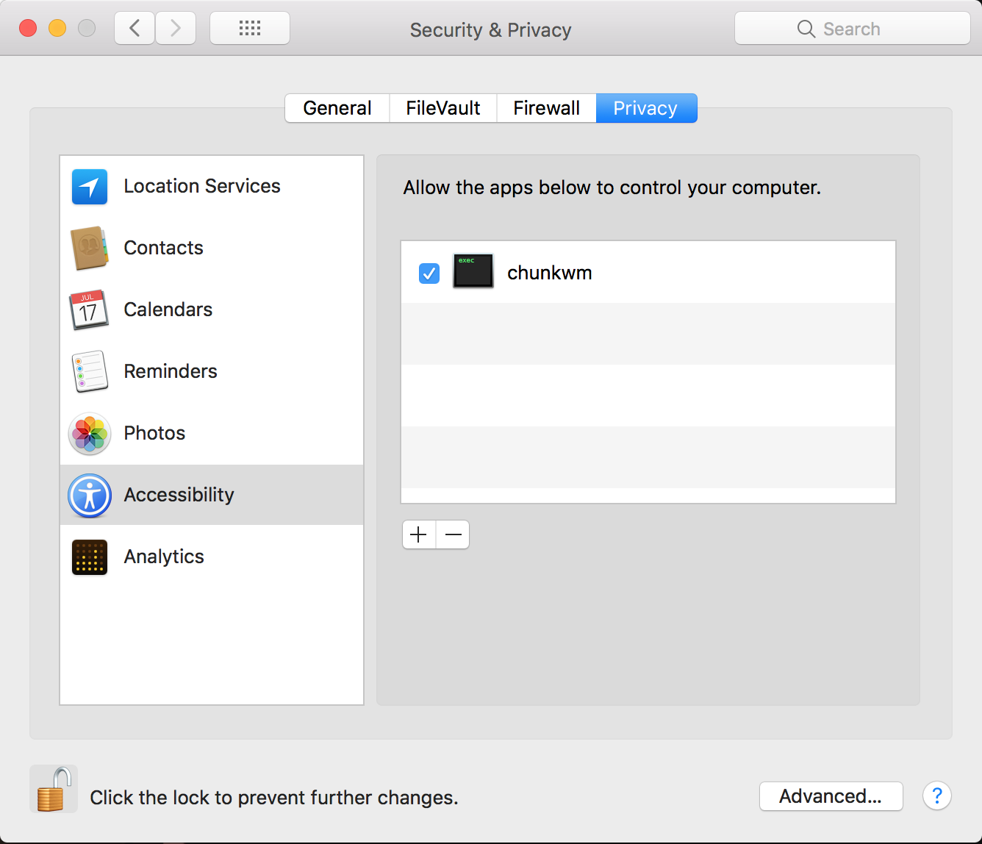Select the Reminders label

click(171, 371)
